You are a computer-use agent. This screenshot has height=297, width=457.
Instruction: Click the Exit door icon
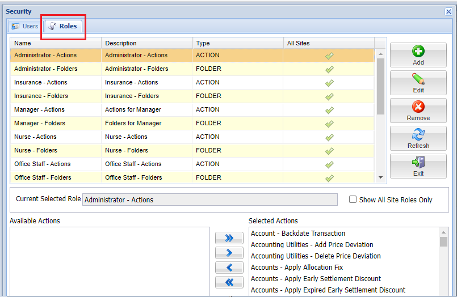418,162
